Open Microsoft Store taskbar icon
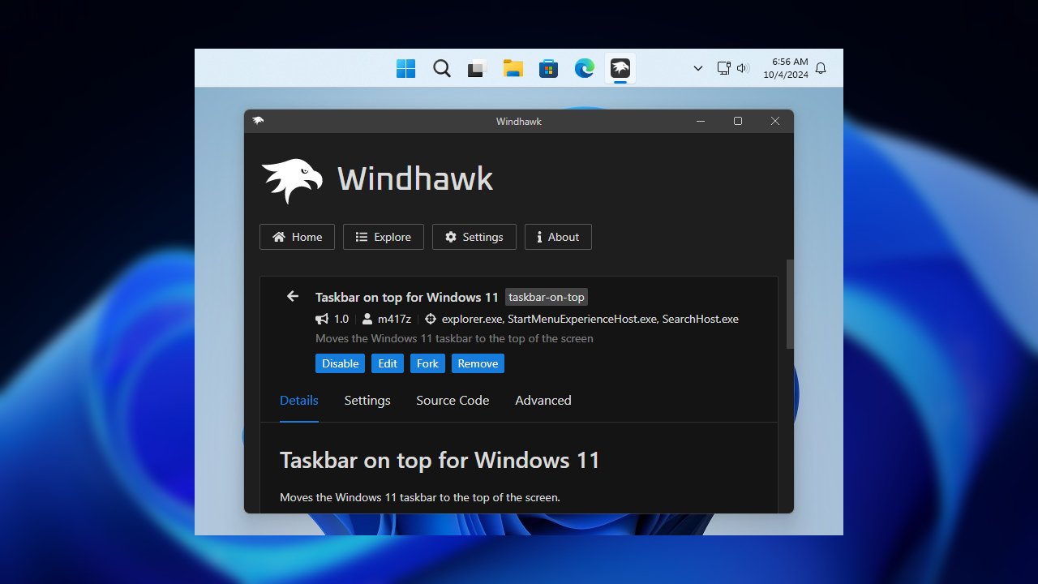Screen dimensions: 1038x584 click(548, 69)
